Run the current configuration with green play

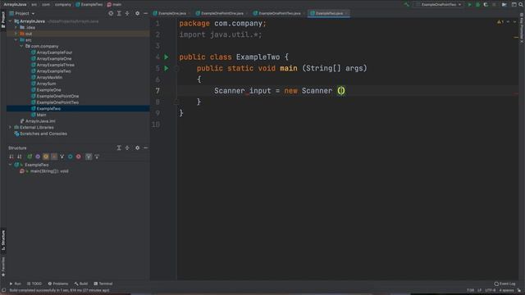[x=469, y=4]
